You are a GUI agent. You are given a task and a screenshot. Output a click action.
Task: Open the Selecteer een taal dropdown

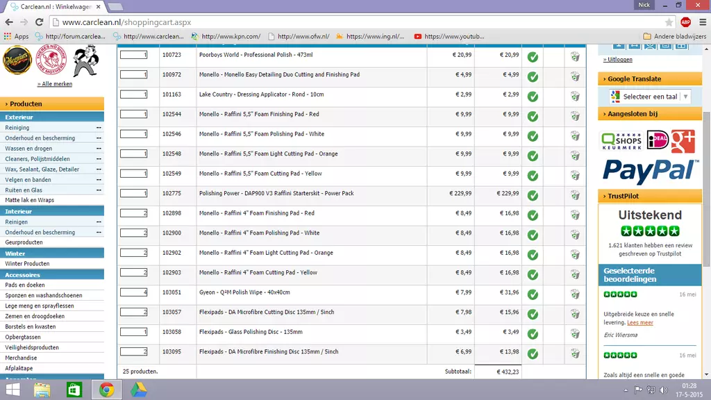(650, 96)
